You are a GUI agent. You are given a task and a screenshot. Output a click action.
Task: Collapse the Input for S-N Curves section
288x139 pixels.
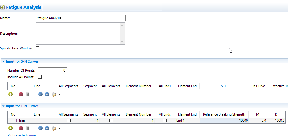click(x=3, y=61)
